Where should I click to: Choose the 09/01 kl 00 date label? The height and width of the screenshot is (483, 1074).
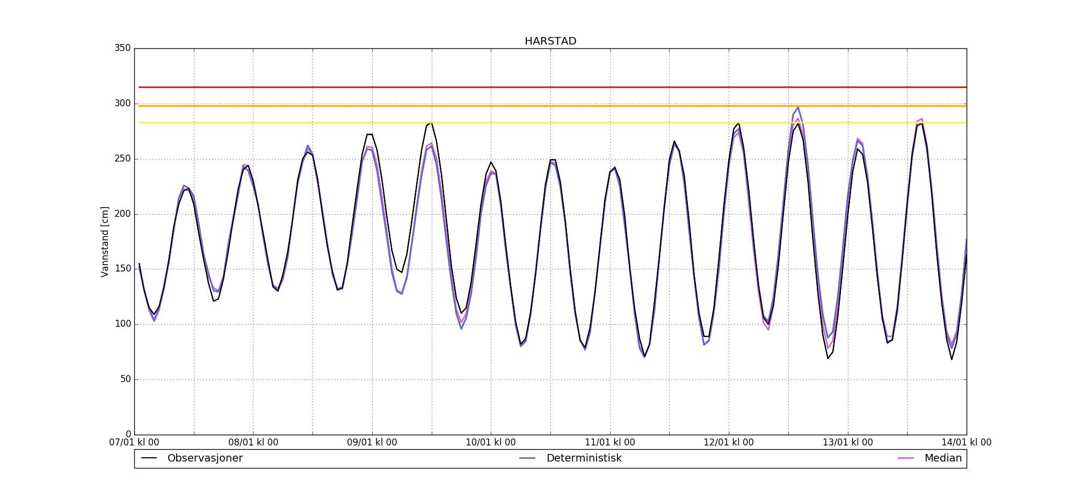[x=372, y=443]
